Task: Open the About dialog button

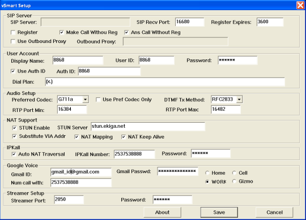Action: click(163, 212)
